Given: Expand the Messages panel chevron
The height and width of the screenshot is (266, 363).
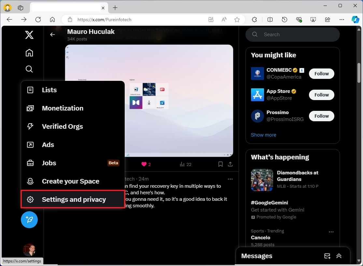Looking at the screenshot, I should pos(339,256).
